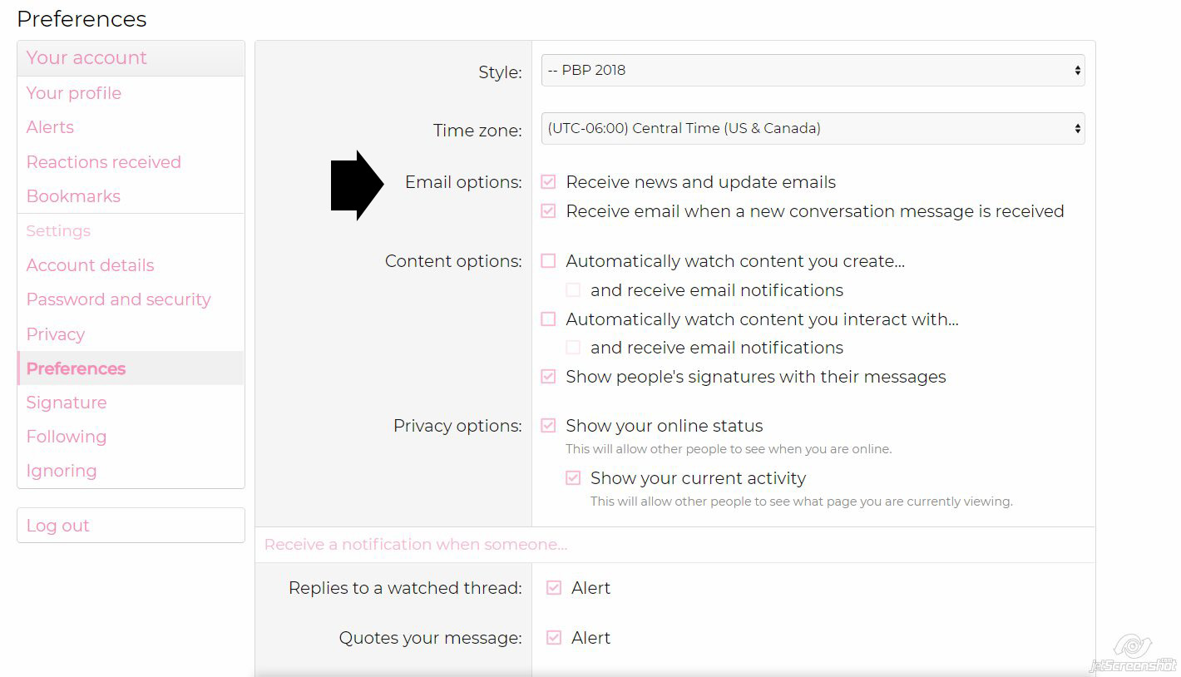Open Your profile page
This screenshot has width=1181, height=677.
[74, 93]
